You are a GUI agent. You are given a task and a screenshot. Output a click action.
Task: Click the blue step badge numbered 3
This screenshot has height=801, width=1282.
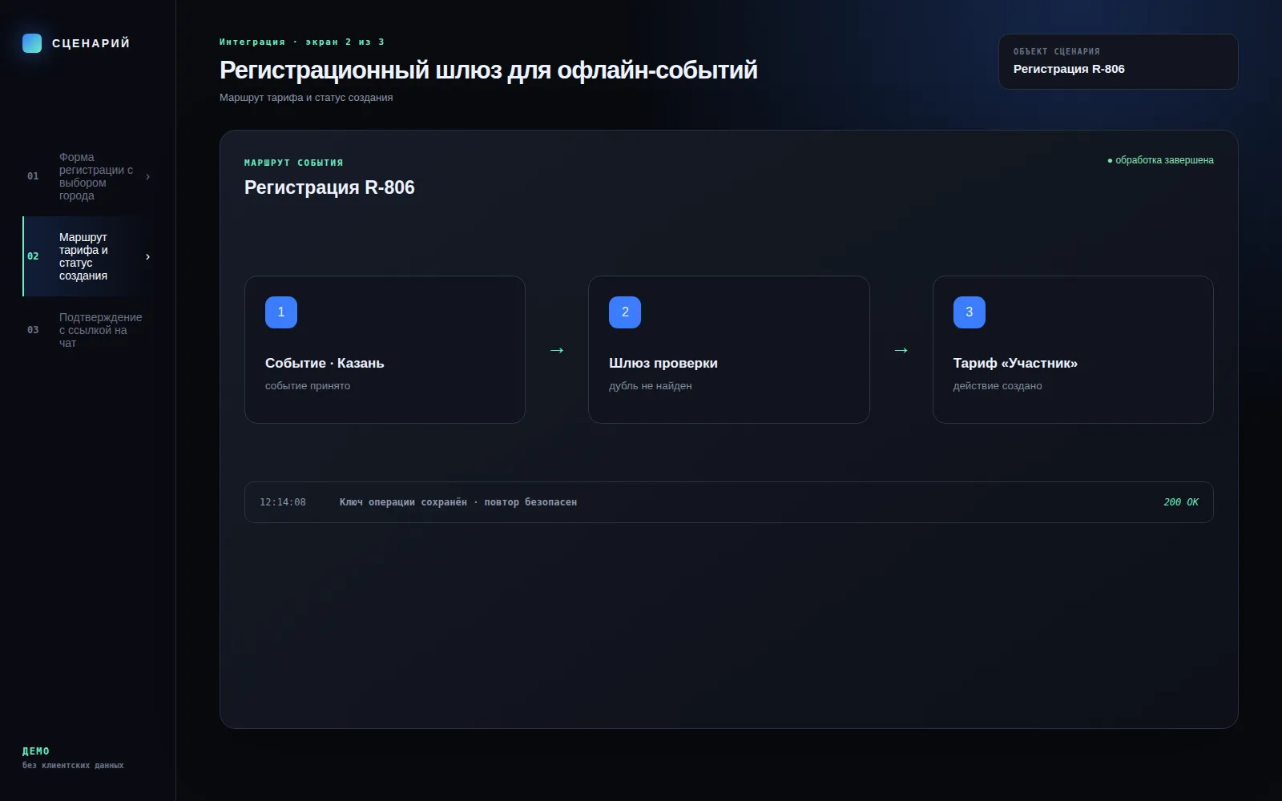coord(970,312)
